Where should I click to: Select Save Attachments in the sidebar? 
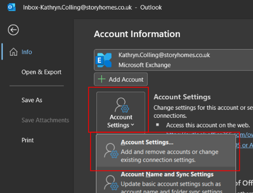click(45, 120)
